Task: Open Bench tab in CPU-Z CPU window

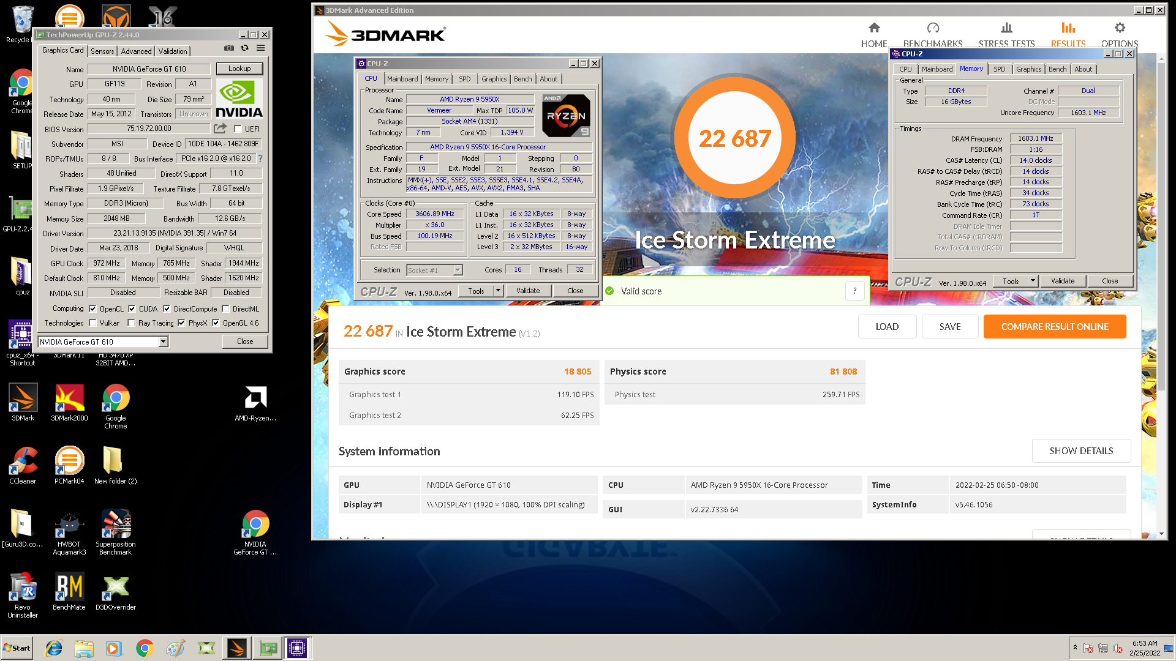Action: [x=523, y=79]
